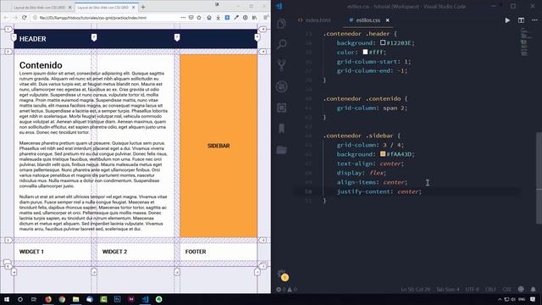Screen dimensions: 542x305
Task: Open Project Manager folder icon in VS Code
Action: click(281, 150)
